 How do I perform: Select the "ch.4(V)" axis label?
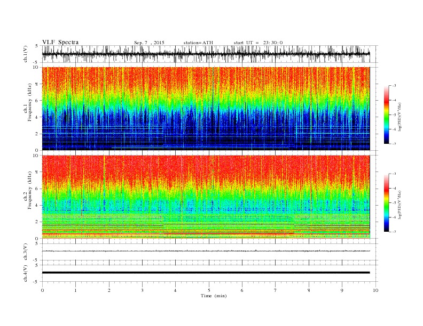(x=25, y=273)
